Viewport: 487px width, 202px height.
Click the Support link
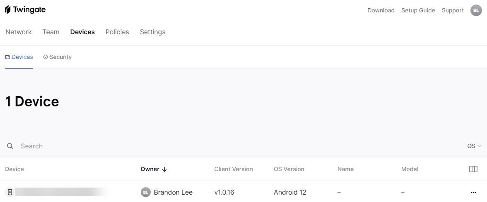click(x=453, y=10)
